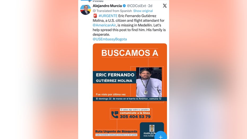Open the #URGENTE hashtag
Image resolution: width=247 pixels, height=139 pixels.
coord(108,16)
